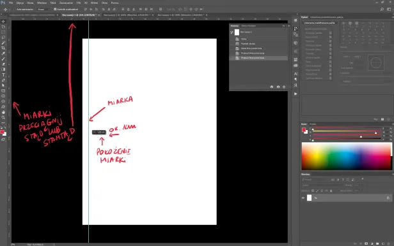Click foreground red color swatch in toolbox
Image resolution: width=394 pixels, height=246 pixels.
(2, 132)
